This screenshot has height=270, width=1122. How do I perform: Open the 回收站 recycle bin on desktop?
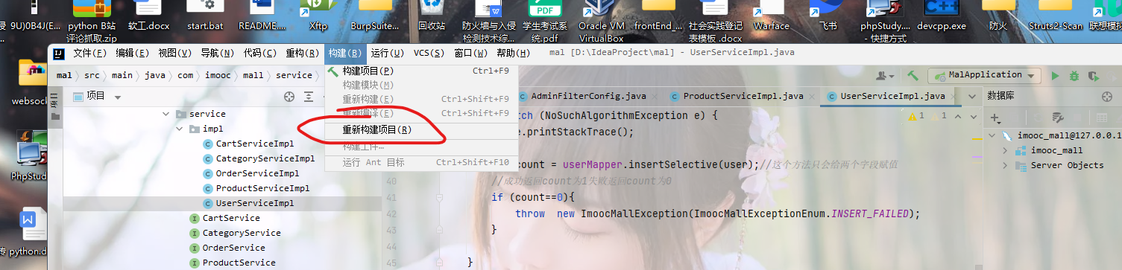pyautogui.click(x=431, y=16)
